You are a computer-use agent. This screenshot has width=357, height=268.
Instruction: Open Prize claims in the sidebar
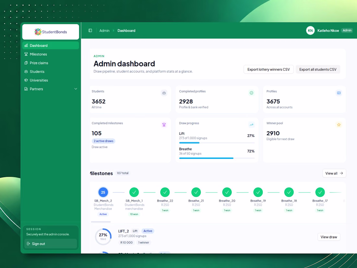[x=51, y=63]
